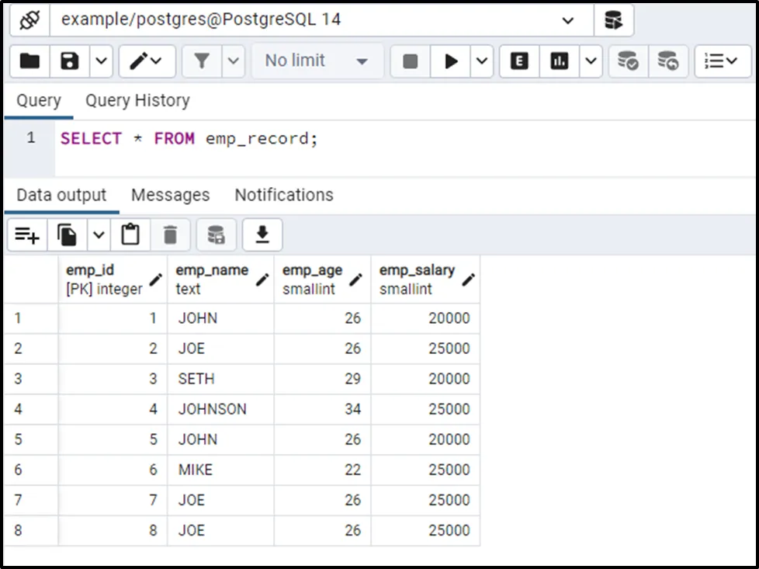759x569 pixels.
Task: Open the Messages tab
Action: (170, 195)
